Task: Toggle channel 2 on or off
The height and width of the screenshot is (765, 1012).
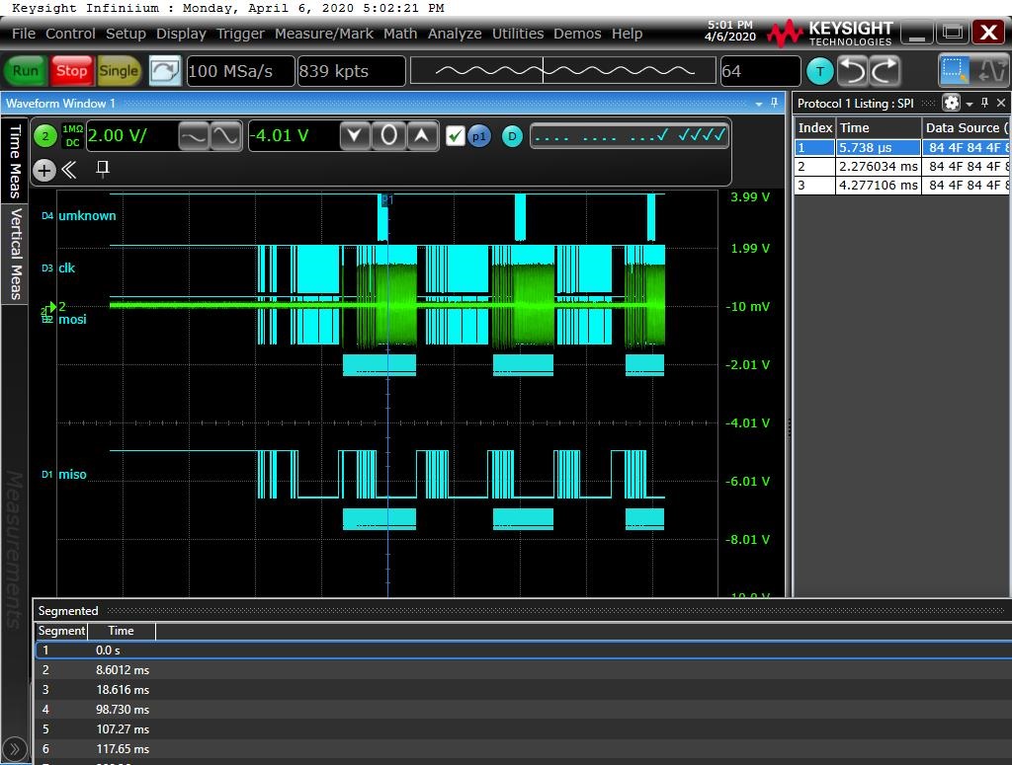Action: [45, 136]
